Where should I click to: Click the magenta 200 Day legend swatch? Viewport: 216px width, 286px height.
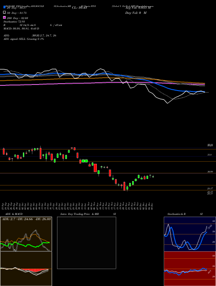click(x=4, y=17)
